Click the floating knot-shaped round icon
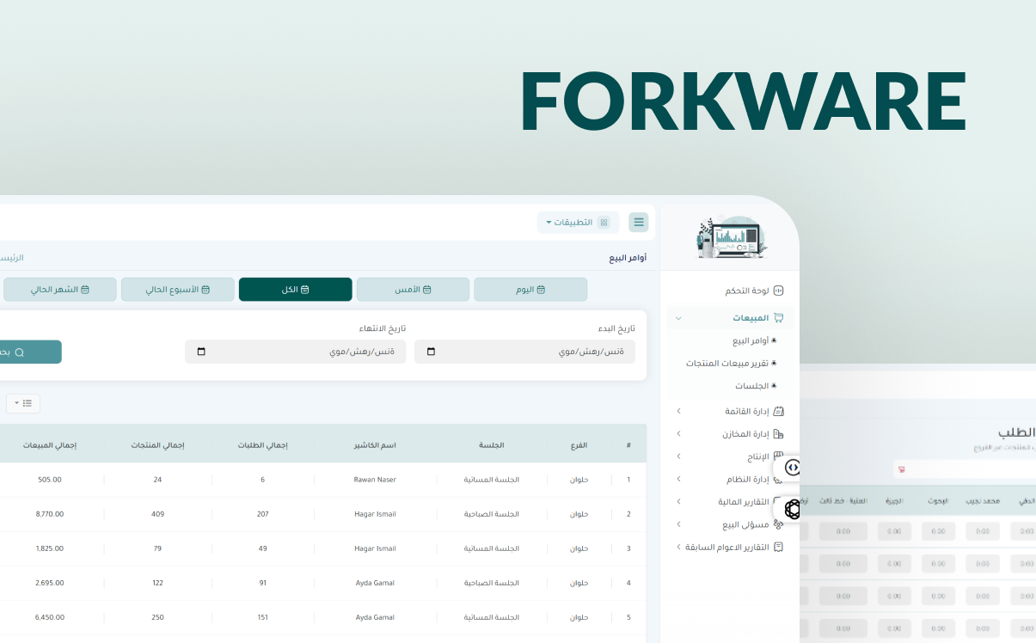 point(793,510)
